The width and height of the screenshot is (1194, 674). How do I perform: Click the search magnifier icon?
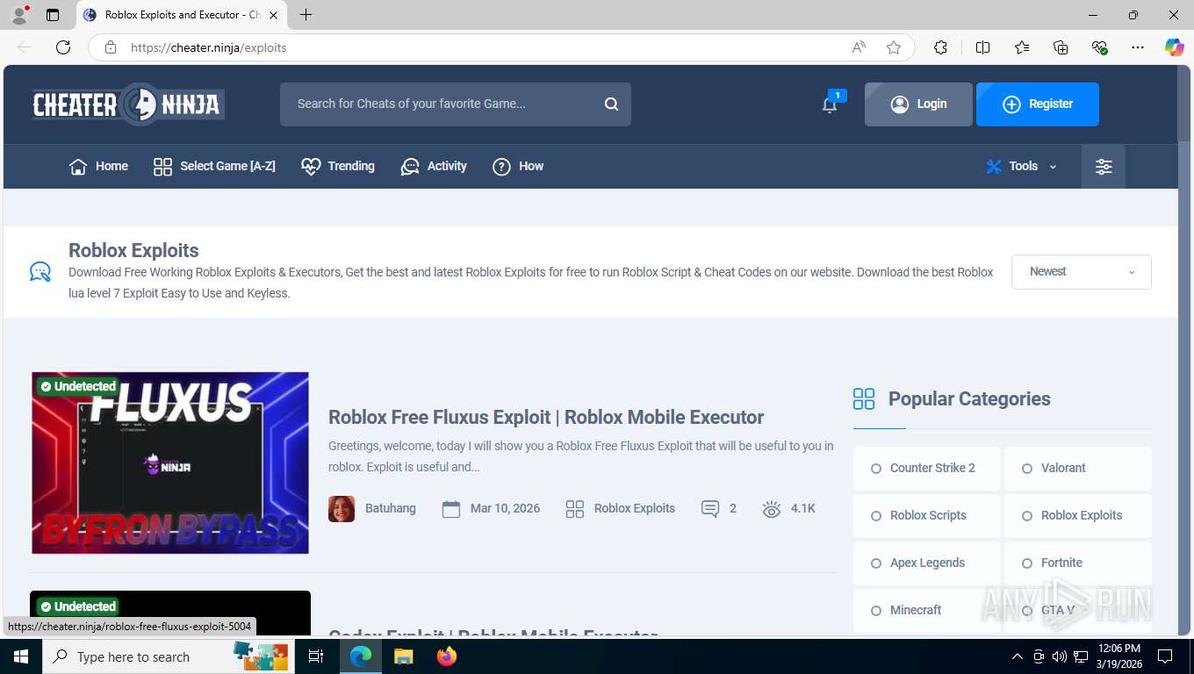[612, 104]
